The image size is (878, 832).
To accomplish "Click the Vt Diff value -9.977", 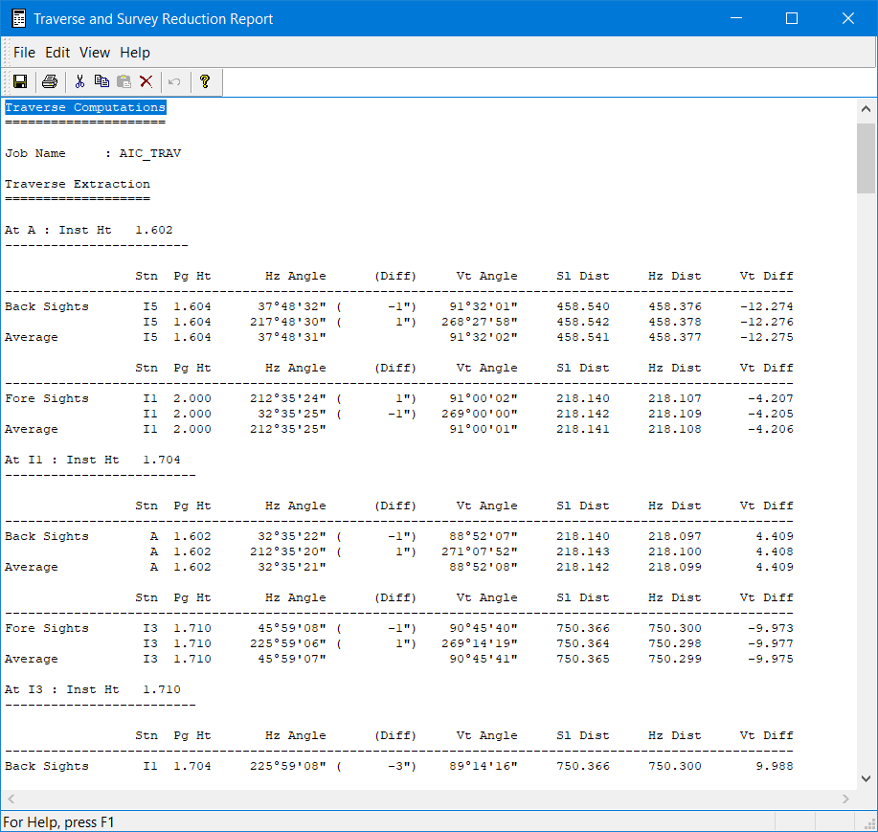I will (x=771, y=643).
